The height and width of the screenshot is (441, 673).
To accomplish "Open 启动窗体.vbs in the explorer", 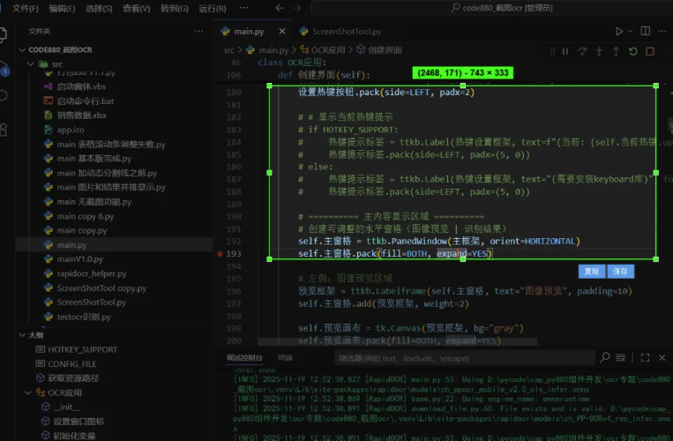I will click(81, 86).
